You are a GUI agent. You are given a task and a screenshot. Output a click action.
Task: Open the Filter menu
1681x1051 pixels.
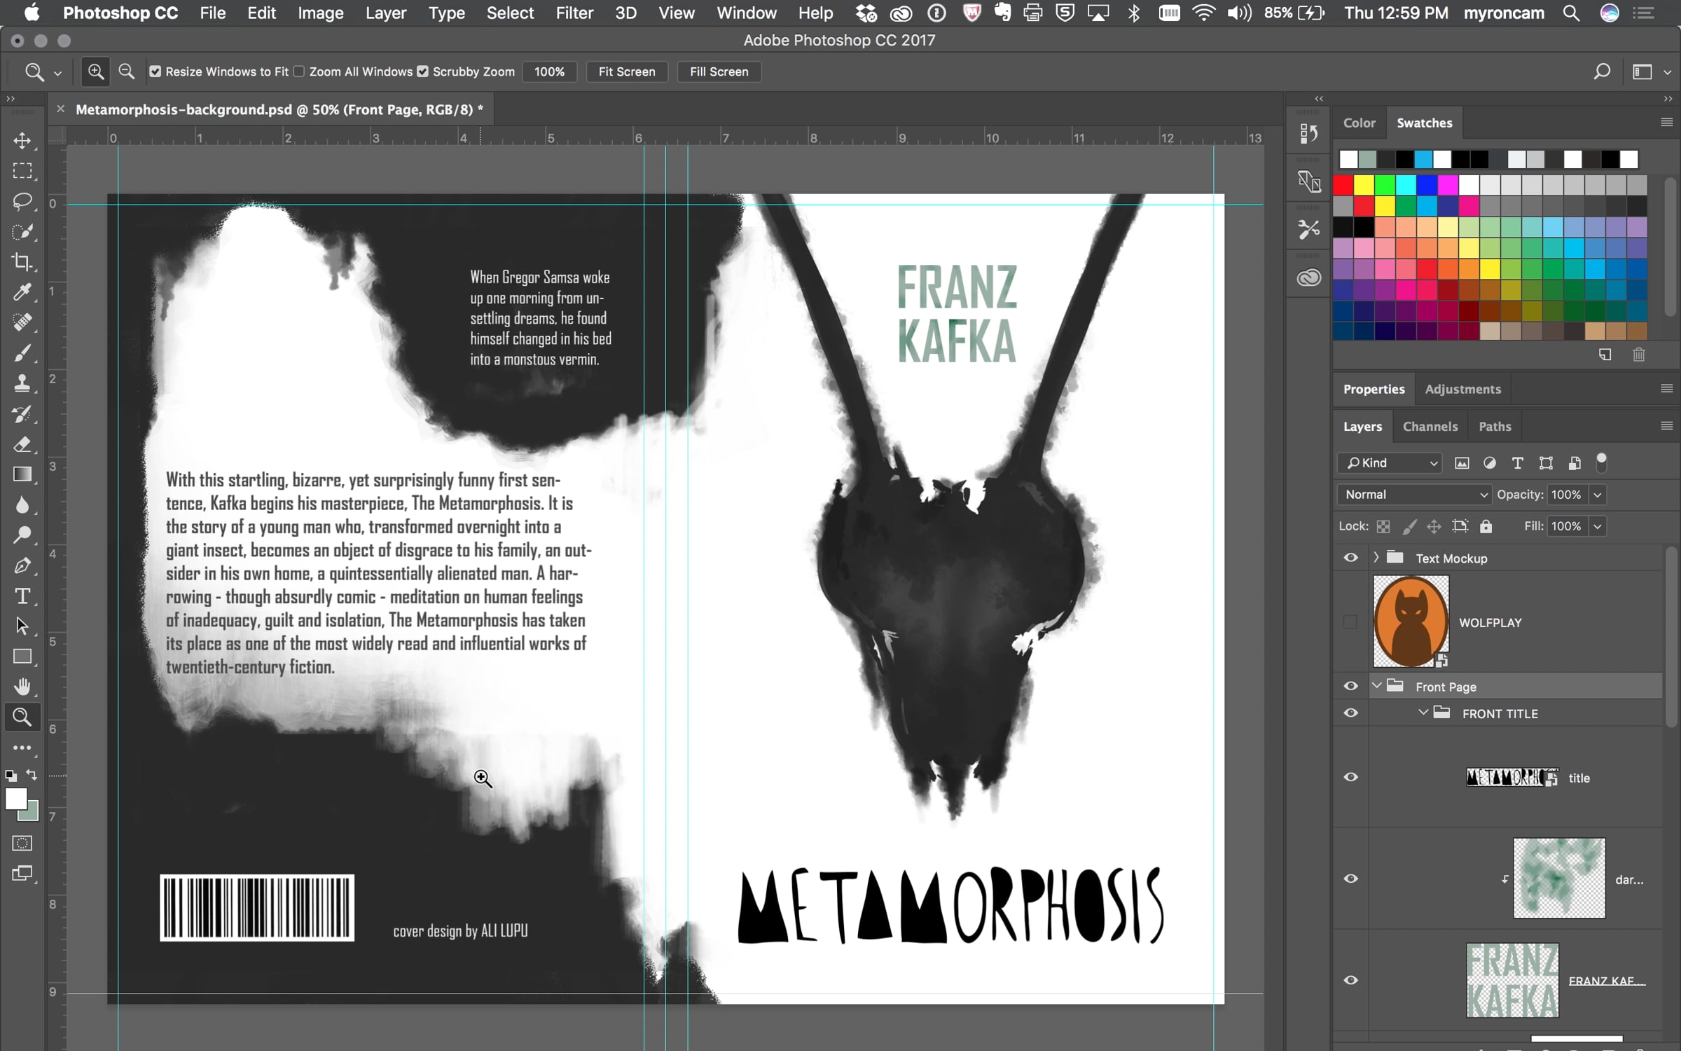tap(574, 13)
